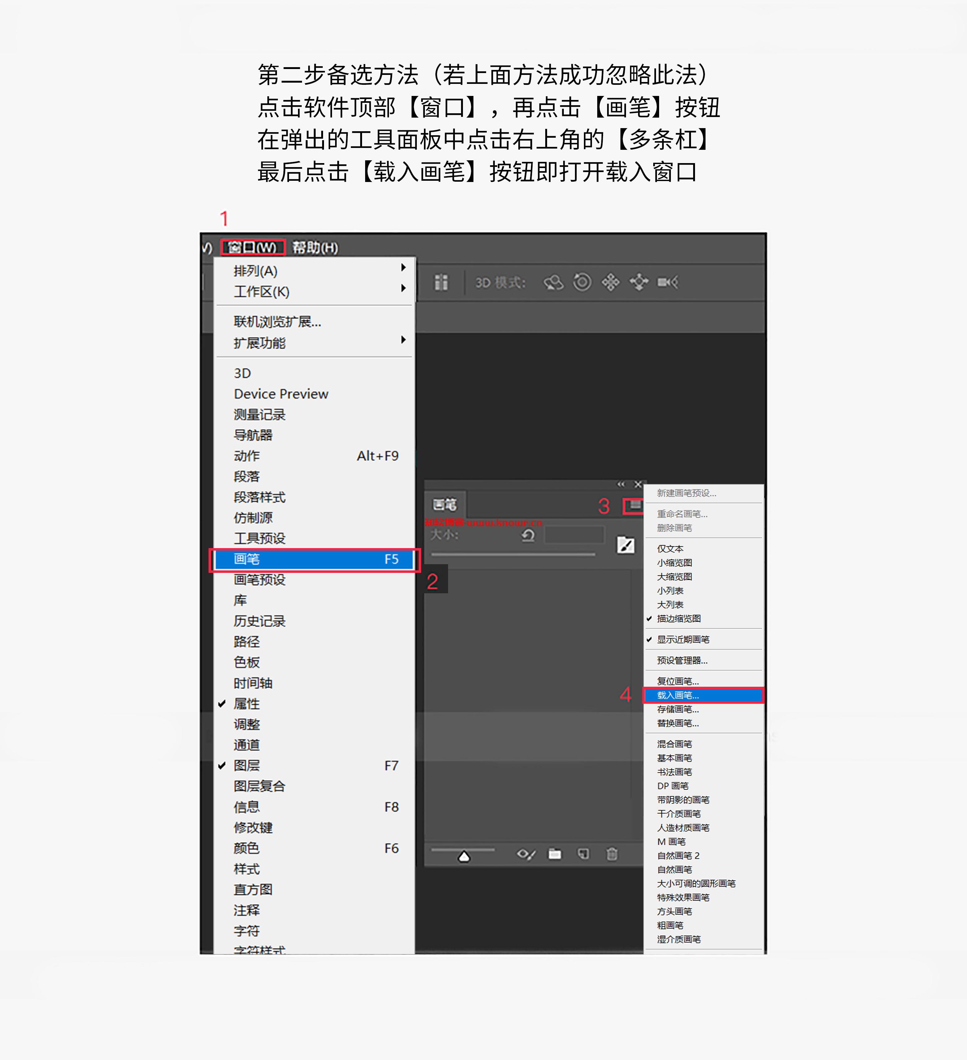The width and height of the screenshot is (967, 1060).
Task: Select 图层复合 in the Window menu
Action: coord(314,786)
